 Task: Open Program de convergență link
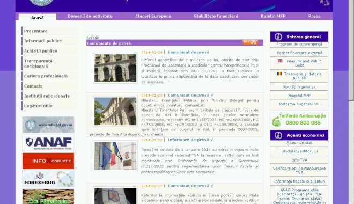coord(299,44)
